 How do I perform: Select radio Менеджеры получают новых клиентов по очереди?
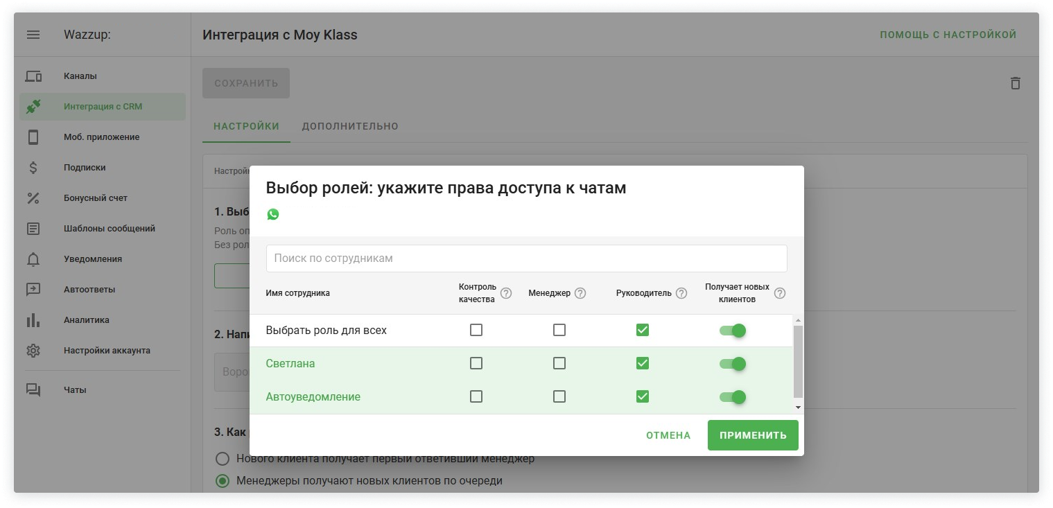[223, 480]
